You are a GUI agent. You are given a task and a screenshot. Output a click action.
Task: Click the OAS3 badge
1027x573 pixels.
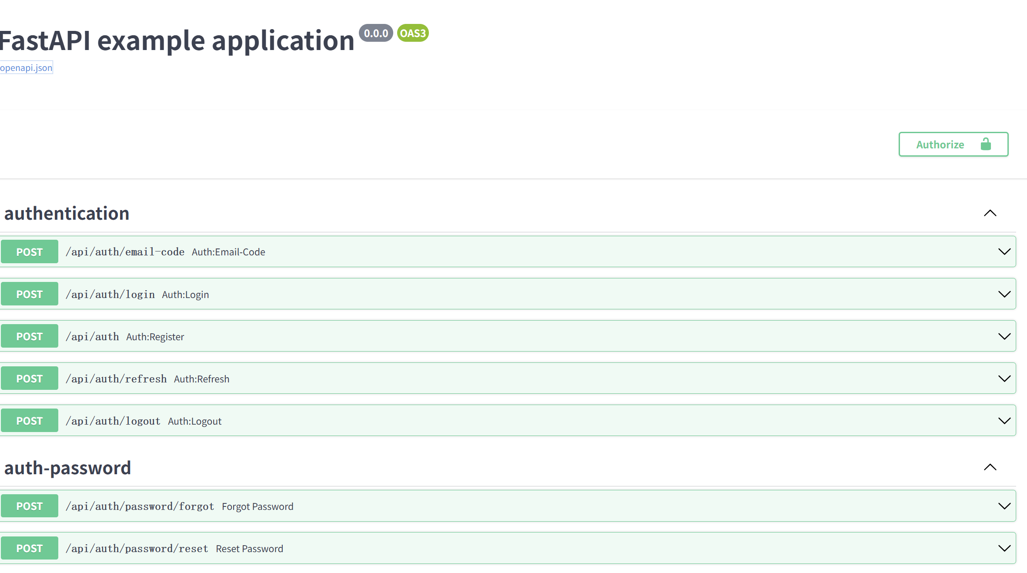[412, 33]
